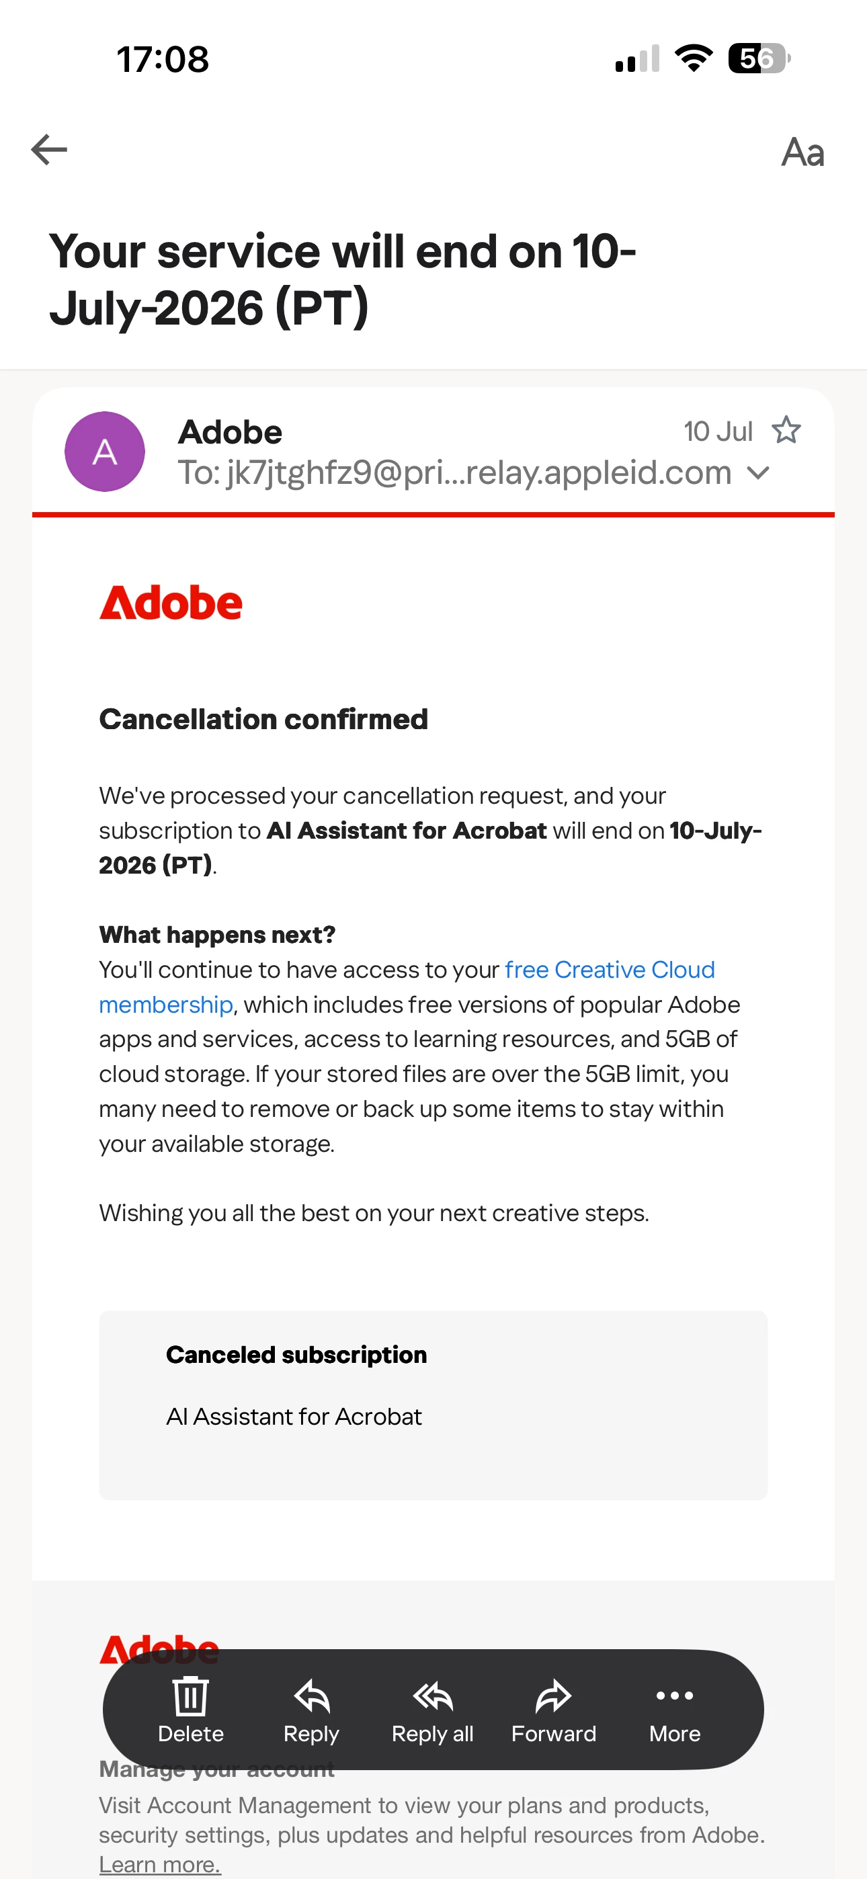The height and width of the screenshot is (1879, 867).
Task: Tap the Canceled subscription card
Action: coord(433,1405)
